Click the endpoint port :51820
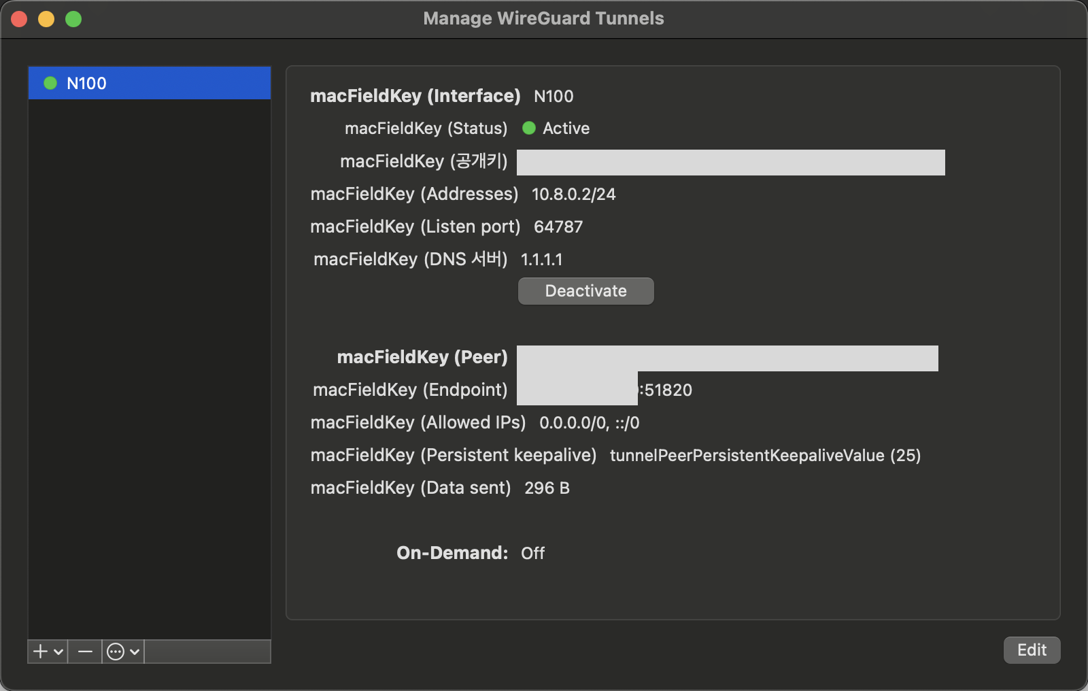The image size is (1088, 691). 665,390
